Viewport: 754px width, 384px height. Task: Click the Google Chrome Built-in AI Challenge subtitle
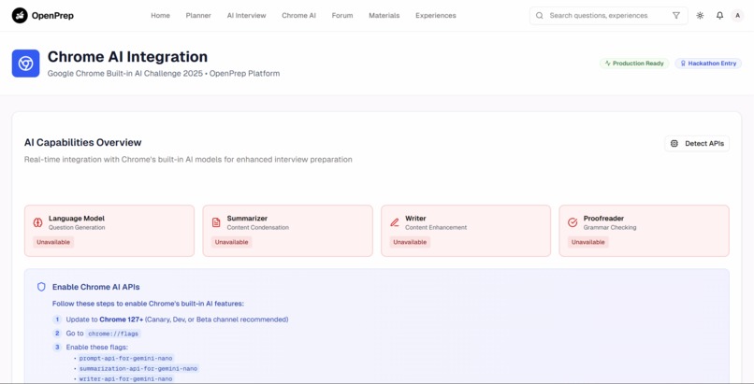tap(164, 74)
